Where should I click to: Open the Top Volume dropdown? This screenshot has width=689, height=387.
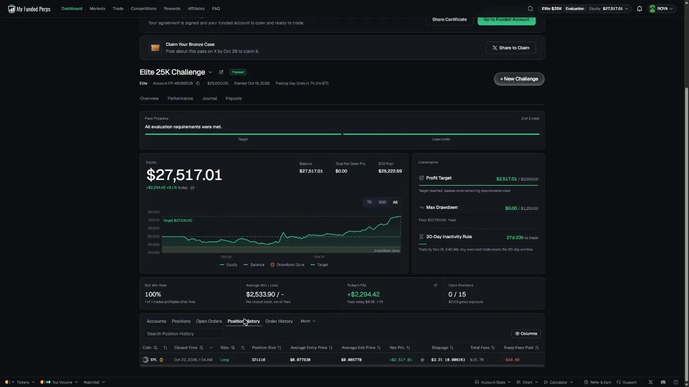[x=59, y=382]
